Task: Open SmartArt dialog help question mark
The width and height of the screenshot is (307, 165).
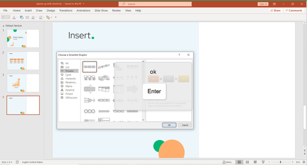Action: (x=179, y=55)
